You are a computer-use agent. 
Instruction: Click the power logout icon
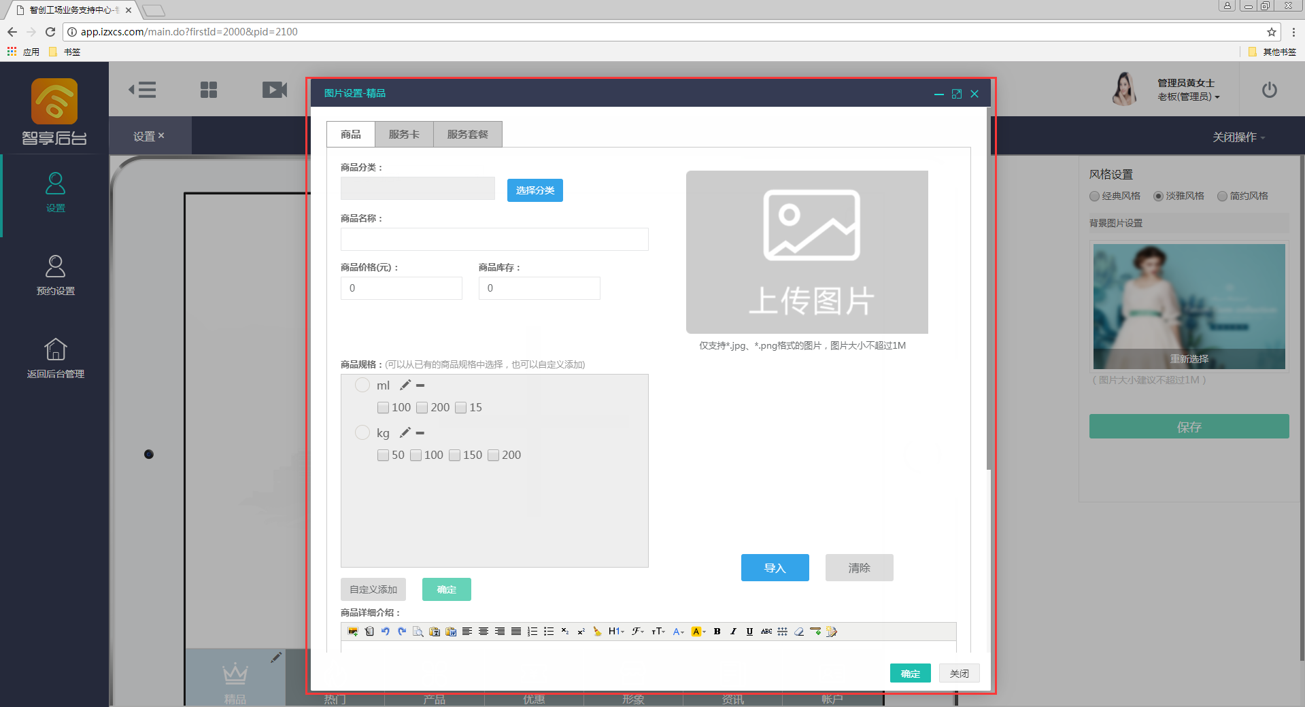(x=1269, y=90)
